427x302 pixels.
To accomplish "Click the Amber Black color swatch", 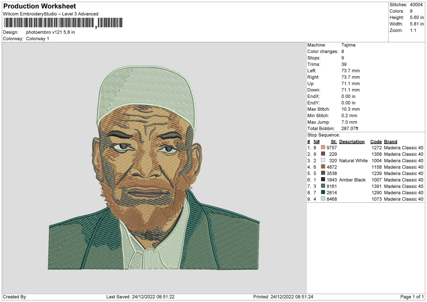I will pos(323,180).
